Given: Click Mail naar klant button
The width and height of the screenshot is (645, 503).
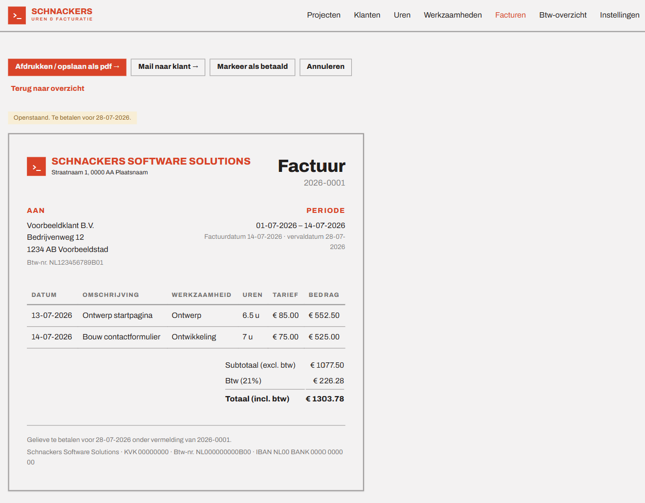Looking at the screenshot, I should (168, 67).
